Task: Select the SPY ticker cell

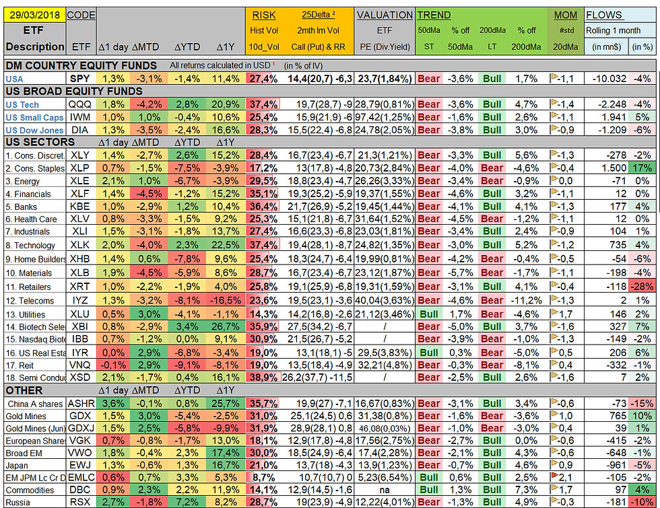Action: click(80, 79)
